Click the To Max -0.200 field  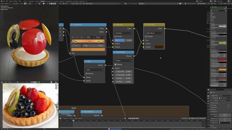coord(123,82)
